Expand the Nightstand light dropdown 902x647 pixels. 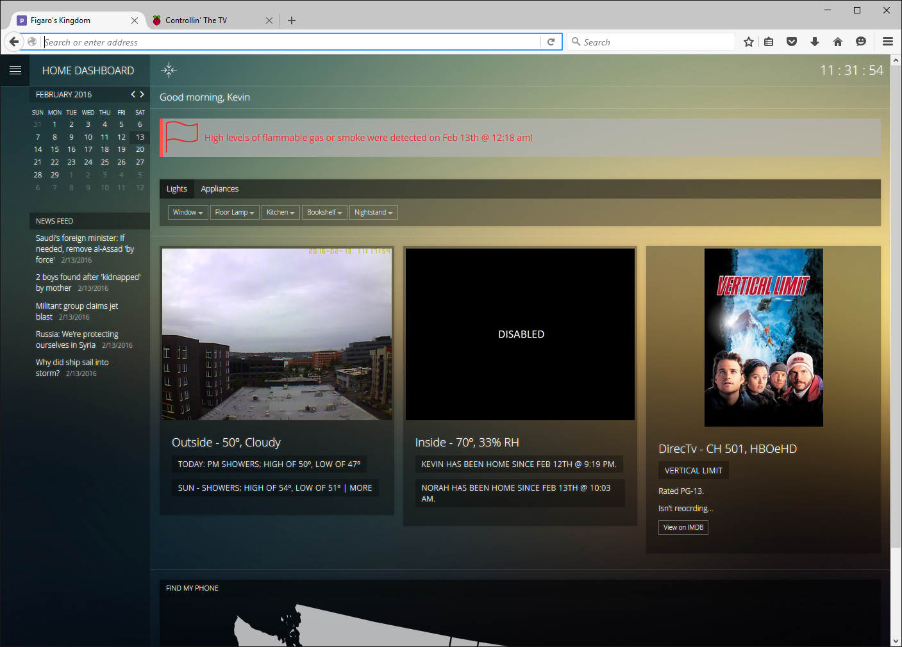(374, 212)
